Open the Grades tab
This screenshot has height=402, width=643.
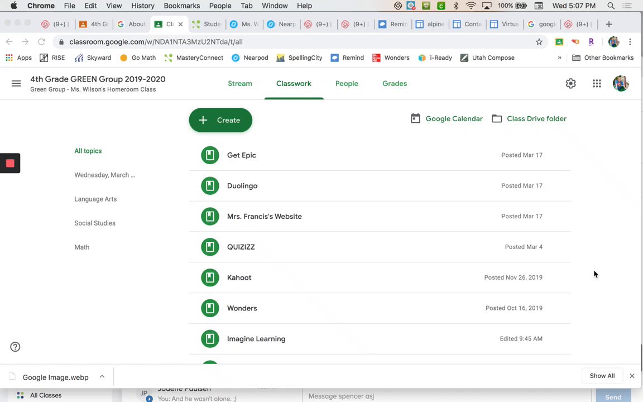pyautogui.click(x=395, y=84)
